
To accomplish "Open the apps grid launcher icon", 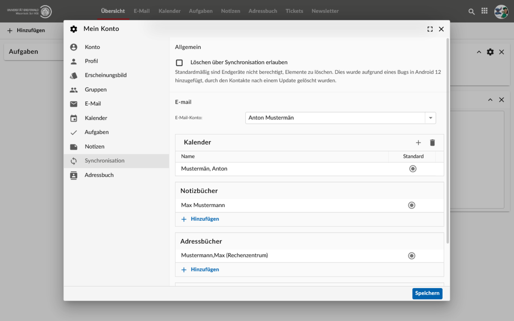I will click(484, 11).
